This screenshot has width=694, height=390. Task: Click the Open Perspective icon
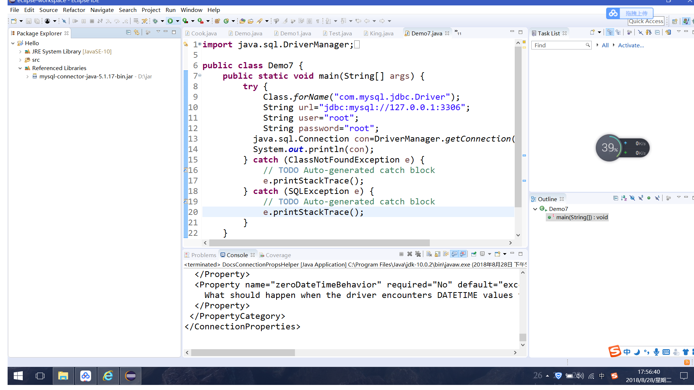coord(674,21)
